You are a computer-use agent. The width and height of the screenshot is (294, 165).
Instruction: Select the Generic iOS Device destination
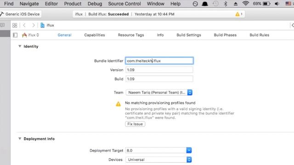(x=21, y=14)
